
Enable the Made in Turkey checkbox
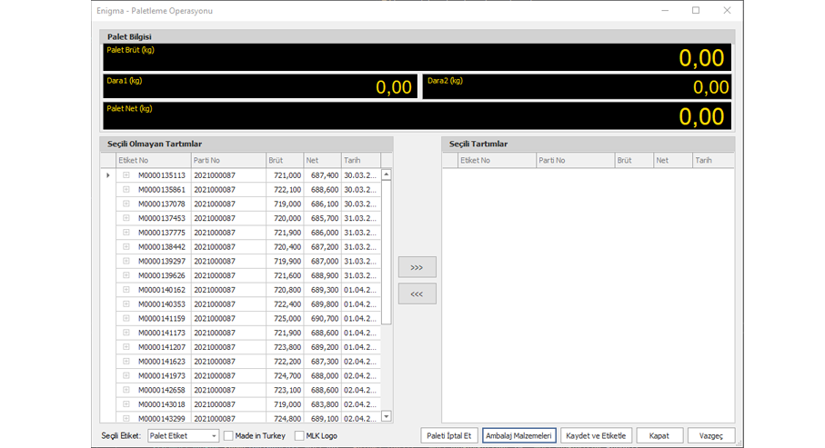228,436
